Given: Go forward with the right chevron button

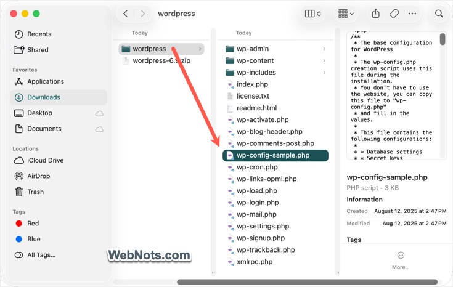Looking at the screenshot, I should [142, 14].
